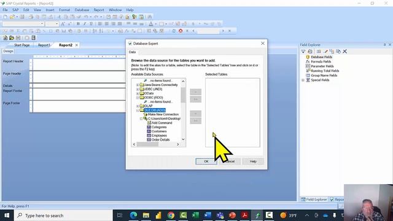Click the Open file icon in the top toolbar
Viewport: 393px width, 221px height.
[12, 17]
